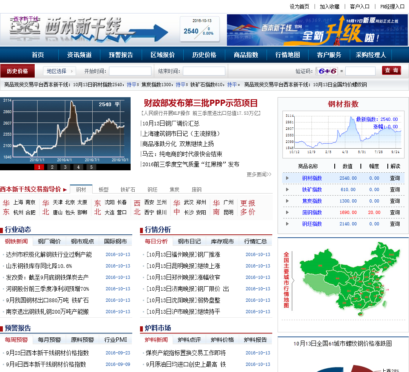
Task: Switch to 库存观市 tab
Action: tap(222, 241)
